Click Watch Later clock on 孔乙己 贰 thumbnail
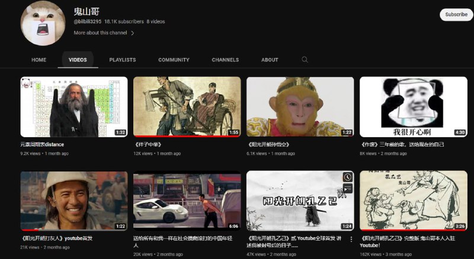This screenshot has height=259, width=474. pos(348,177)
